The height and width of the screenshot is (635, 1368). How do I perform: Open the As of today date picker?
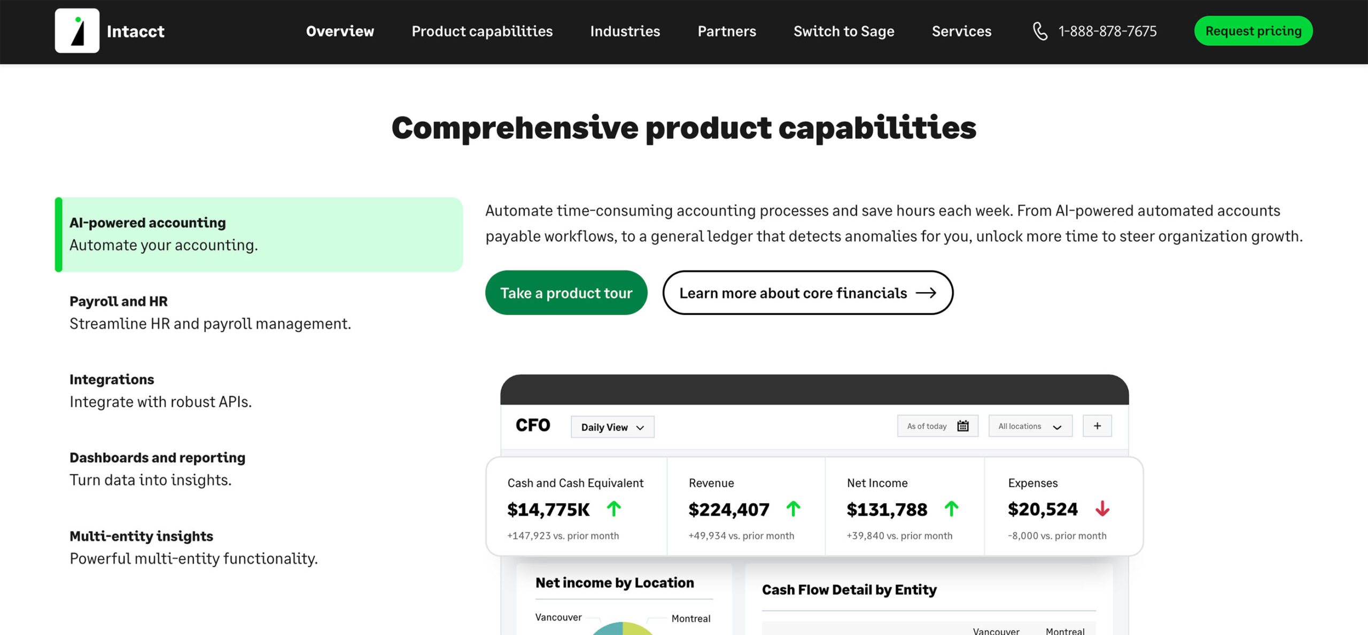point(938,426)
